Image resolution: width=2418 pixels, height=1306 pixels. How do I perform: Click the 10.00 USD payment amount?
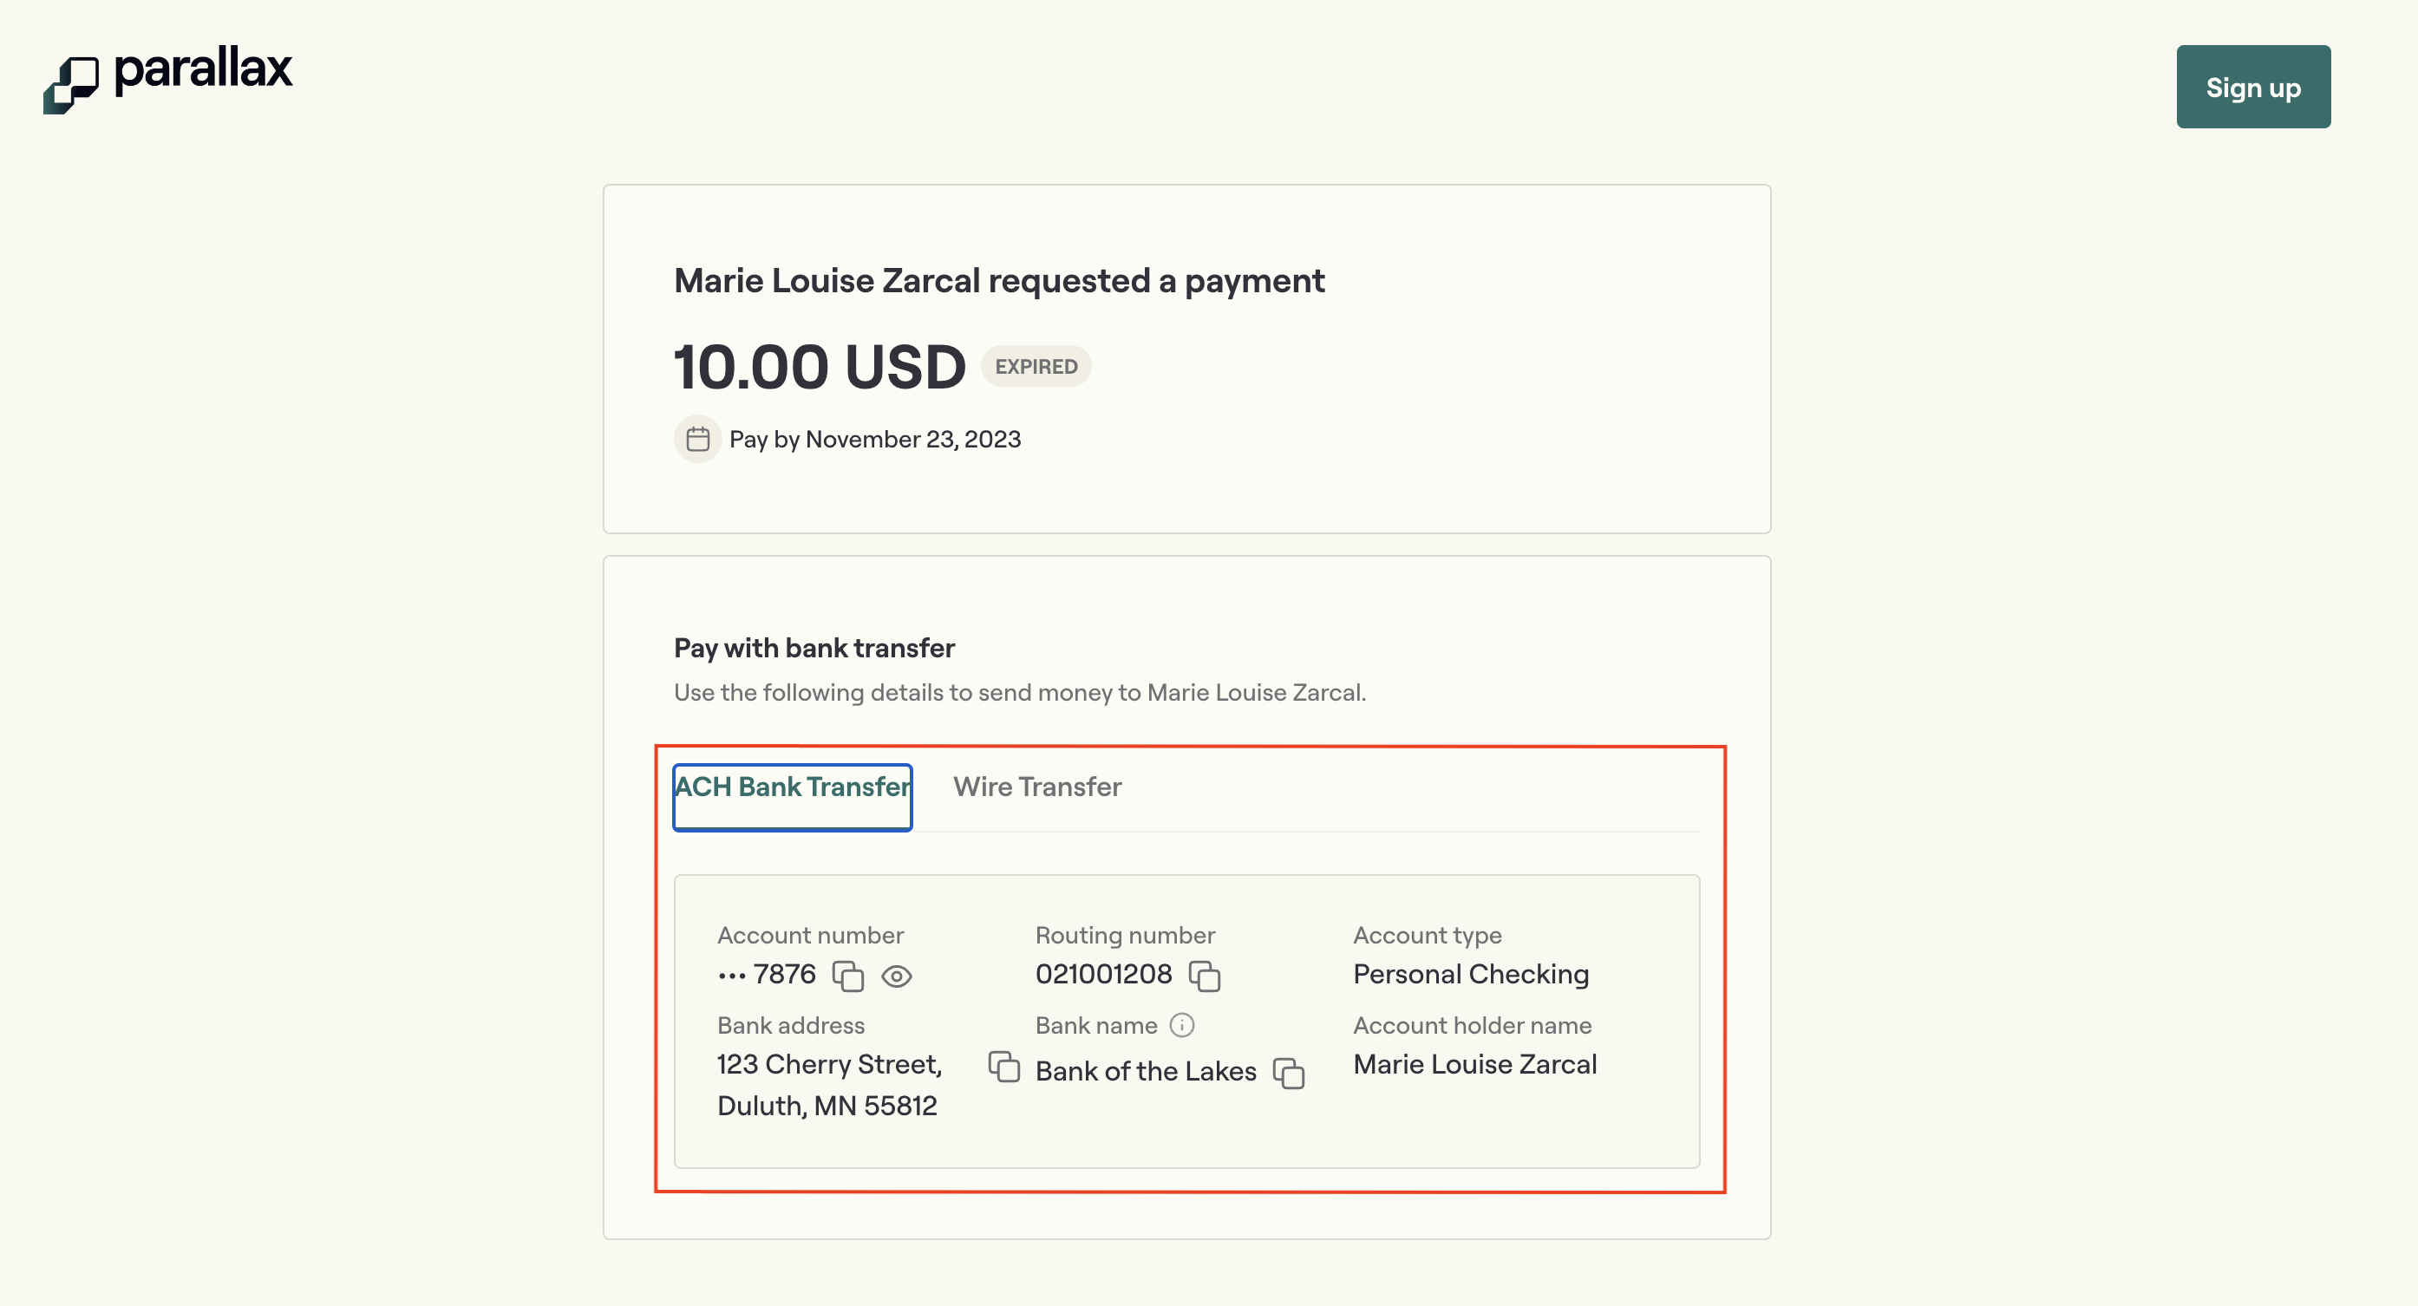tap(817, 366)
